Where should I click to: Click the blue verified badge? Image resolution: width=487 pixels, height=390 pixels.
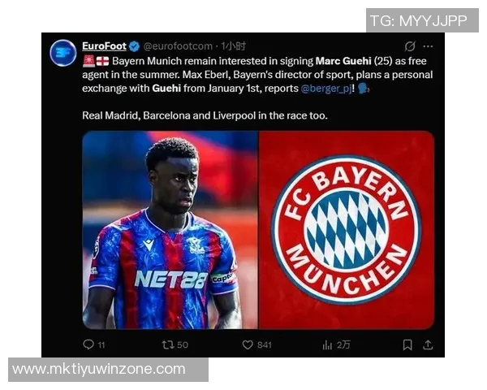pyautogui.click(x=134, y=46)
